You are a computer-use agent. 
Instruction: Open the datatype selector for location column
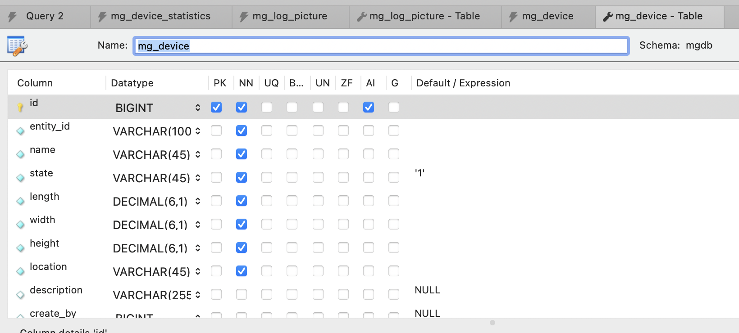[x=197, y=271]
